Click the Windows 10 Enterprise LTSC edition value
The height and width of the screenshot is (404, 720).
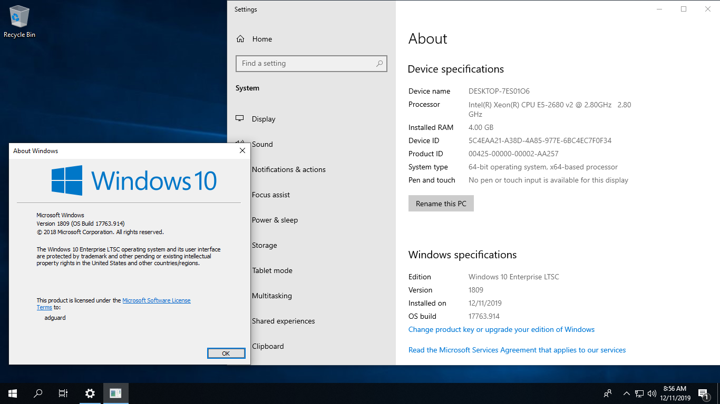point(514,277)
